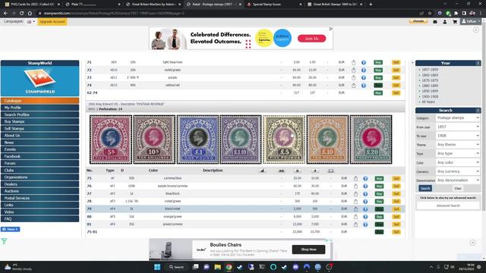Click the glasses column header icon
This screenshot has width=486, height=273.
282,171
